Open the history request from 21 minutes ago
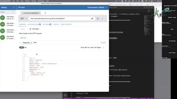This screenshot has height=99, width=177. [x=8, y=37]
